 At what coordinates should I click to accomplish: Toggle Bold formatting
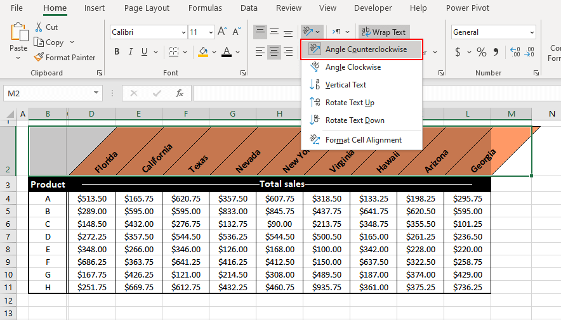pos(117,52)
